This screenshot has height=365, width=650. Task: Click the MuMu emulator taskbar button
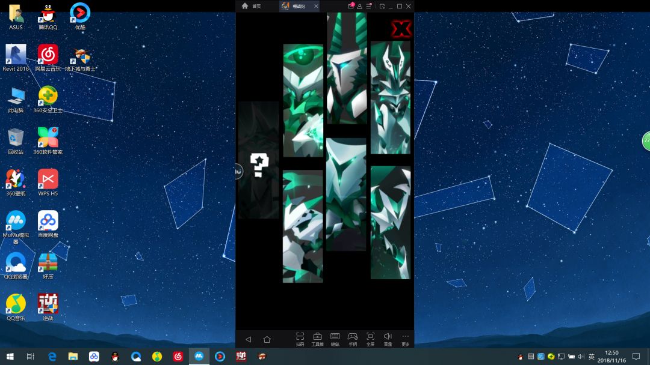(199, 357)
